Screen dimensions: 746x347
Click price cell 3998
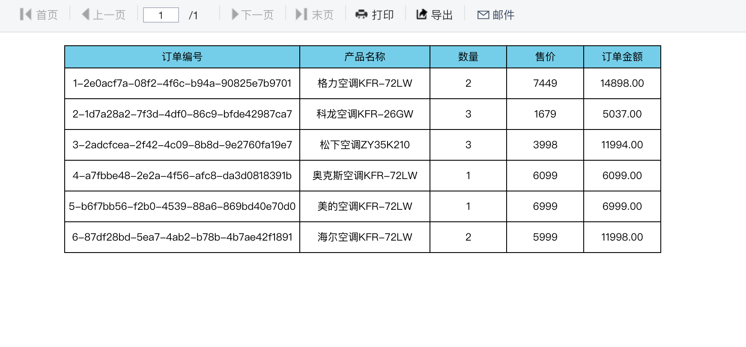[x=545, y=145]
